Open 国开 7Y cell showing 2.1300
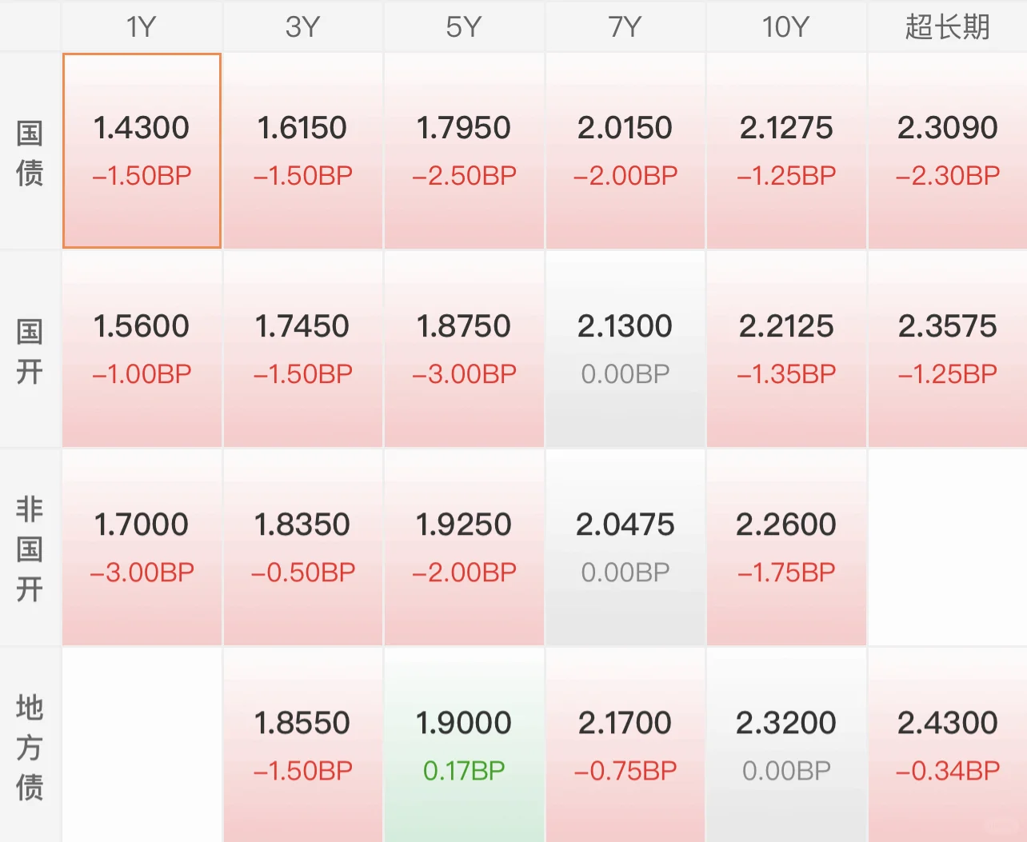This screenshot has width=1027, height=842. pyautogui.click(x=625, y=349)
